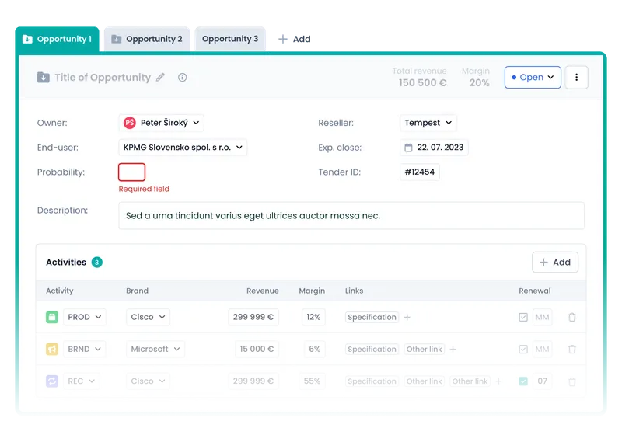Click the calendar icon in Exp. close field
The width and height of the screenshot is (622, 442).
click(x=408, y=148)
